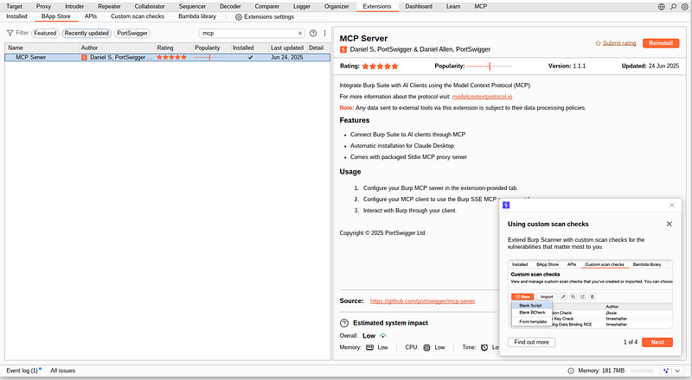Click the Memory impact chip icon
Image resolution: width=692 pixels, height=380 pixels.
click(370, 347)
